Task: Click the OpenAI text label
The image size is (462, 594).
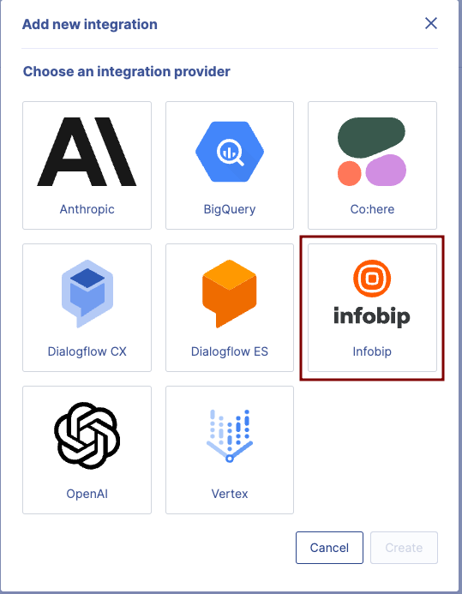Action: [x=87, y=494]
